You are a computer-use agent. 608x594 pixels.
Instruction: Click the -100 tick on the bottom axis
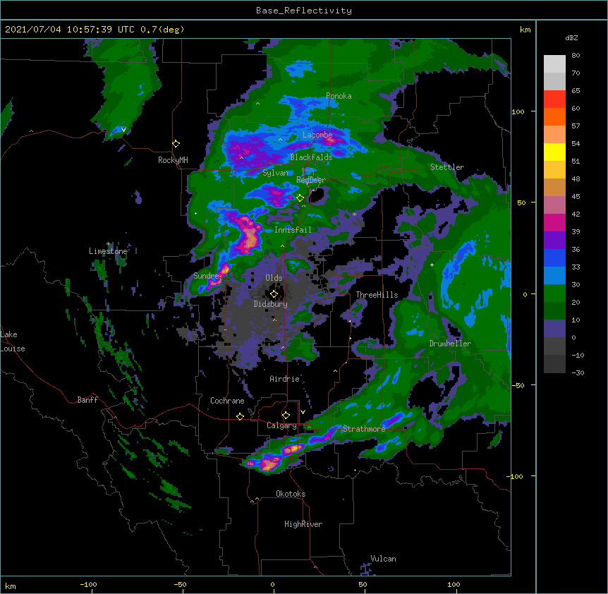click(x=89, y=585)
